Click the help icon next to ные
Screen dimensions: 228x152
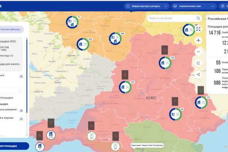(x=21, y=76)
